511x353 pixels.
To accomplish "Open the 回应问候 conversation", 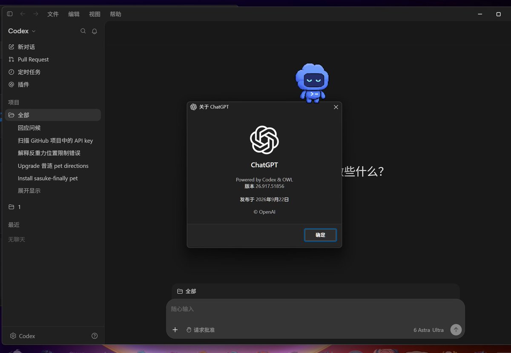I will (x=53, y=128).
